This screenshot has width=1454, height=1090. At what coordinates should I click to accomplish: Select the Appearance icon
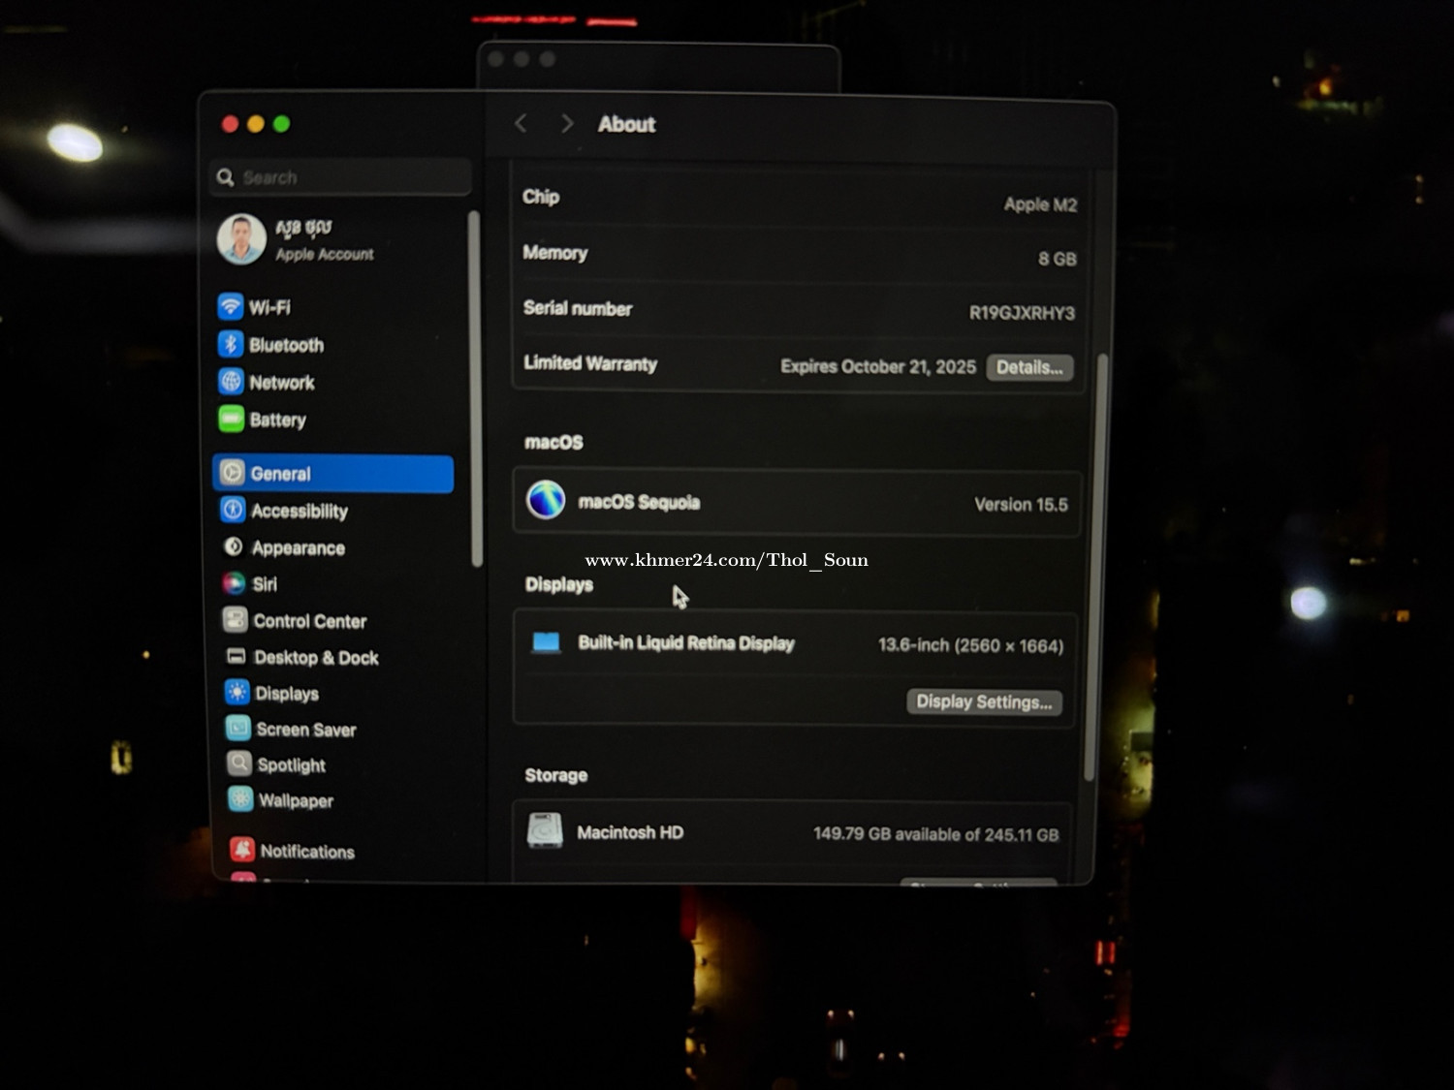(233, 546)
